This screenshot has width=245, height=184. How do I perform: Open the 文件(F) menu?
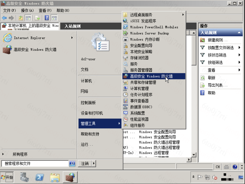click(10, 10)
